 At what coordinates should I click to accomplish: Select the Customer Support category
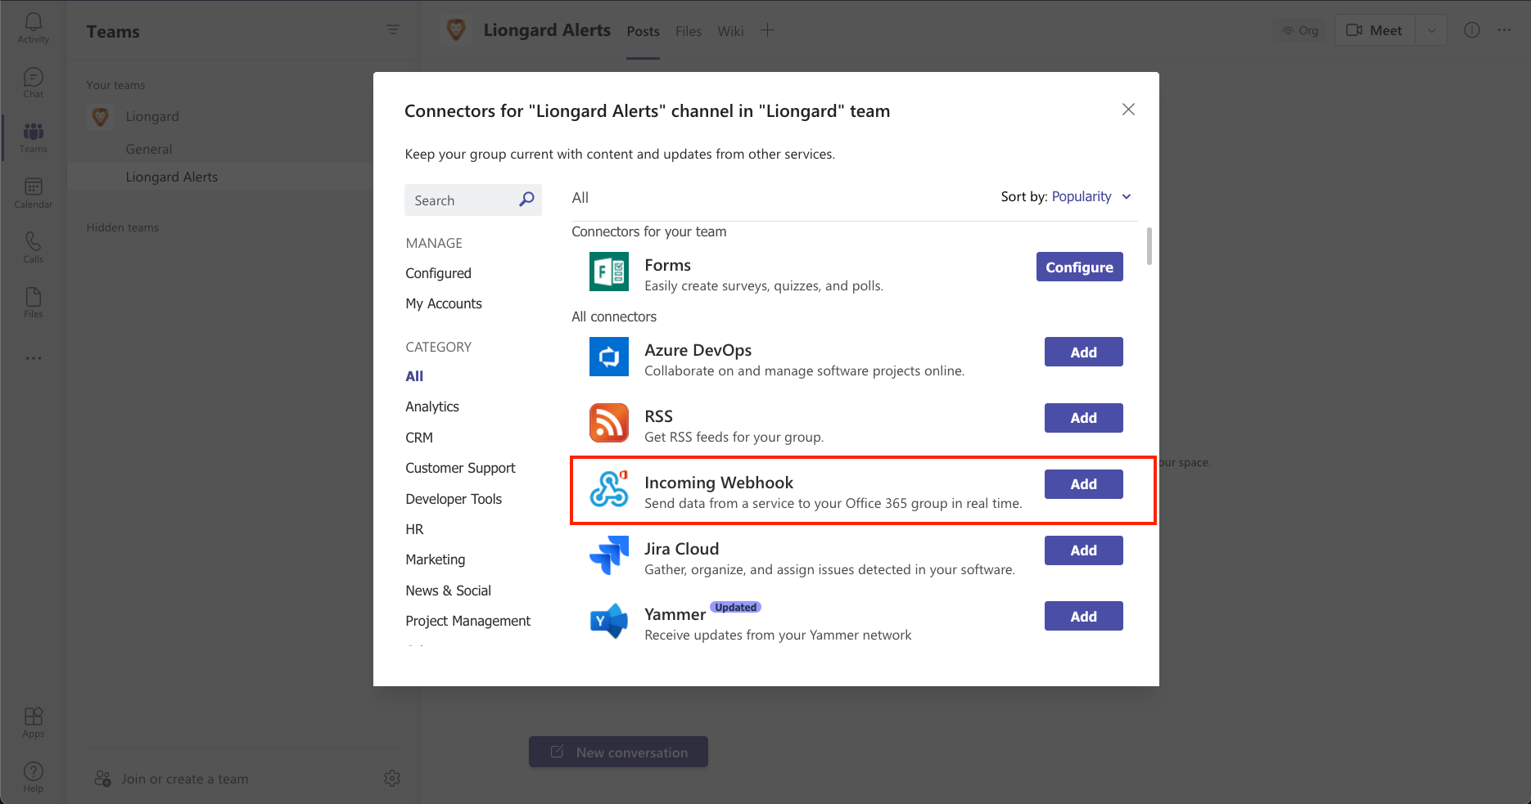click(460, 468)
